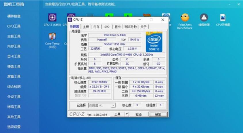Click the 核心数 value field
The width and height of the screenshot is (243, 133).
tap(137, 105)
